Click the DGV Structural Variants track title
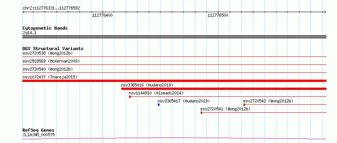 [x=53, y=49]
